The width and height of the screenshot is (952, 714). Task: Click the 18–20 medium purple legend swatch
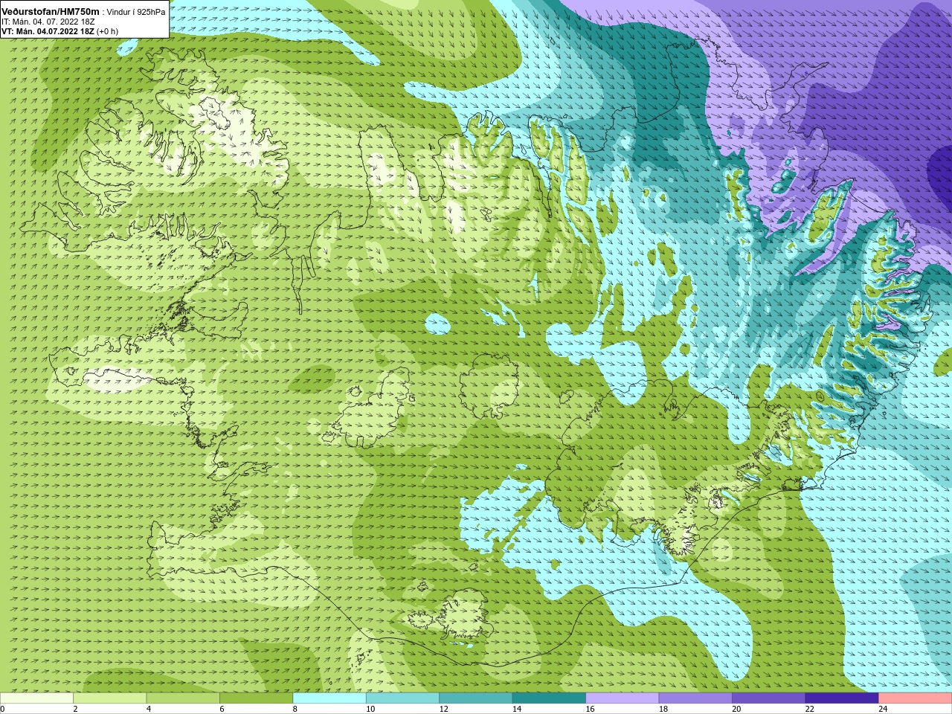point(695,698)
